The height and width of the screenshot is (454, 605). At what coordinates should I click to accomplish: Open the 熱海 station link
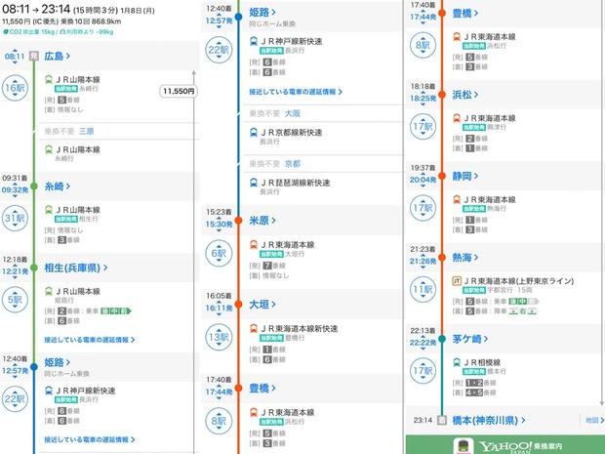(x=465, y=258)
